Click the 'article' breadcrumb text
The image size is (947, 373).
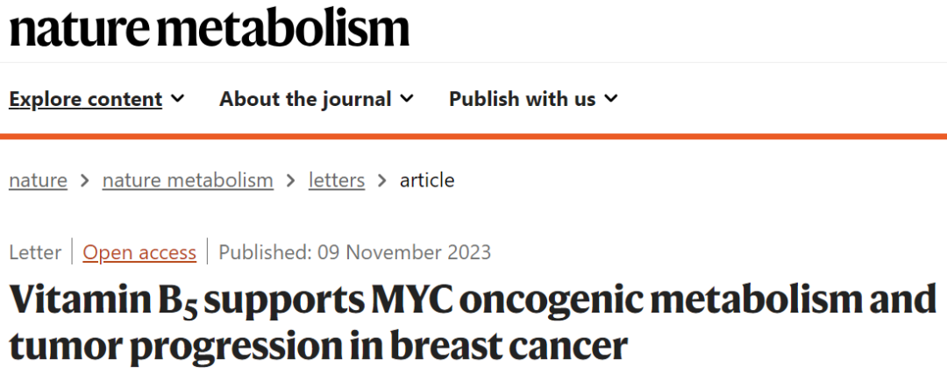pos(427,179)
